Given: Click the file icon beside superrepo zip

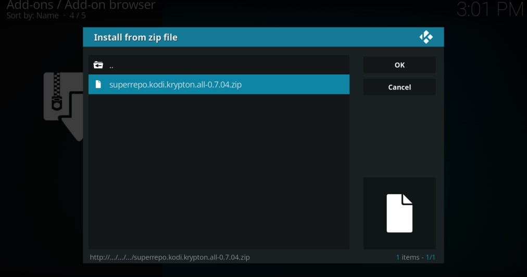Looking at the screenshot, I should [x=98, y=84].
